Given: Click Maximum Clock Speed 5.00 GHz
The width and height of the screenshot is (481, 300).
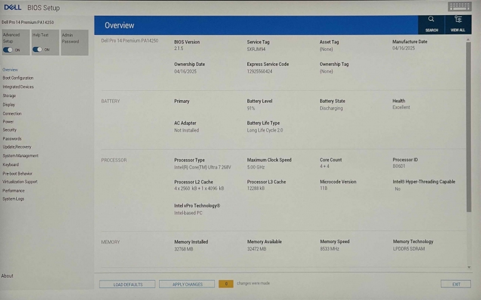Looking at the screenshot, I should tap(256, 167).
